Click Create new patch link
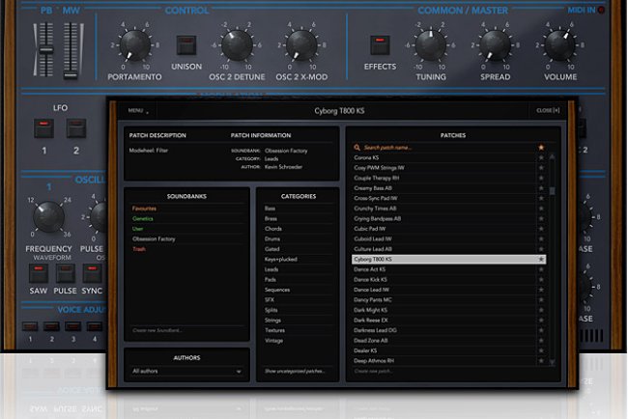The width and height of the screenshot is (628, 419). [373, 372]
